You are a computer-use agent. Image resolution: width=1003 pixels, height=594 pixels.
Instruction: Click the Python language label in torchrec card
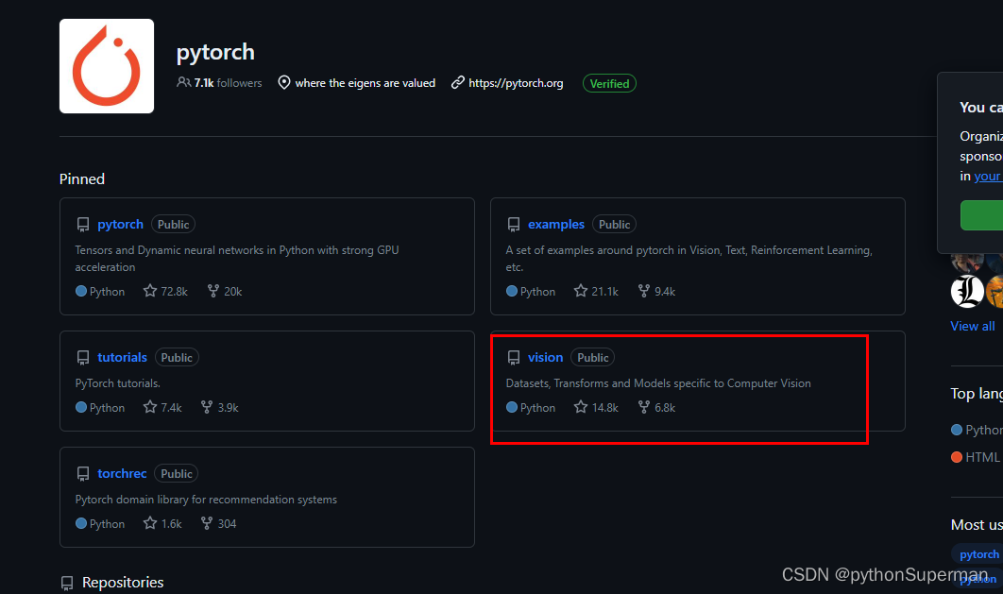point(108,524)
